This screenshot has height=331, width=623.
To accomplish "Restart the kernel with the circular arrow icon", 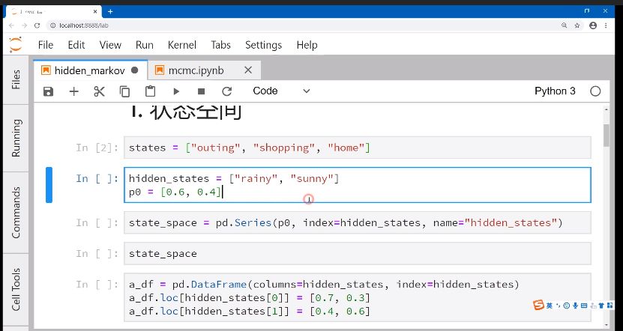I will tap(227, 91).
